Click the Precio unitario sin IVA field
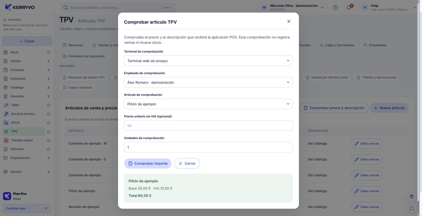The image size is (422, 216). click(208, 126)
